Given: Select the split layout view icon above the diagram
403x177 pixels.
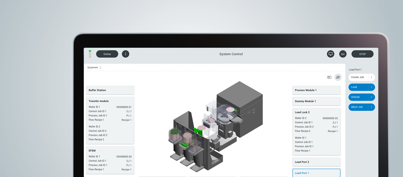Looking at the screenshot, I should coord(329,77).
